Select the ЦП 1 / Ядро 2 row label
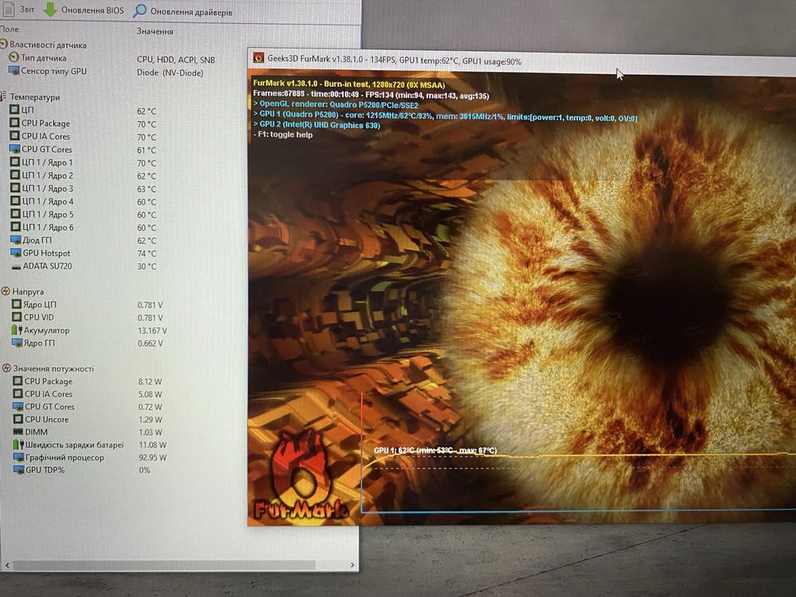 pyautogui.click(x=47, y=175)
